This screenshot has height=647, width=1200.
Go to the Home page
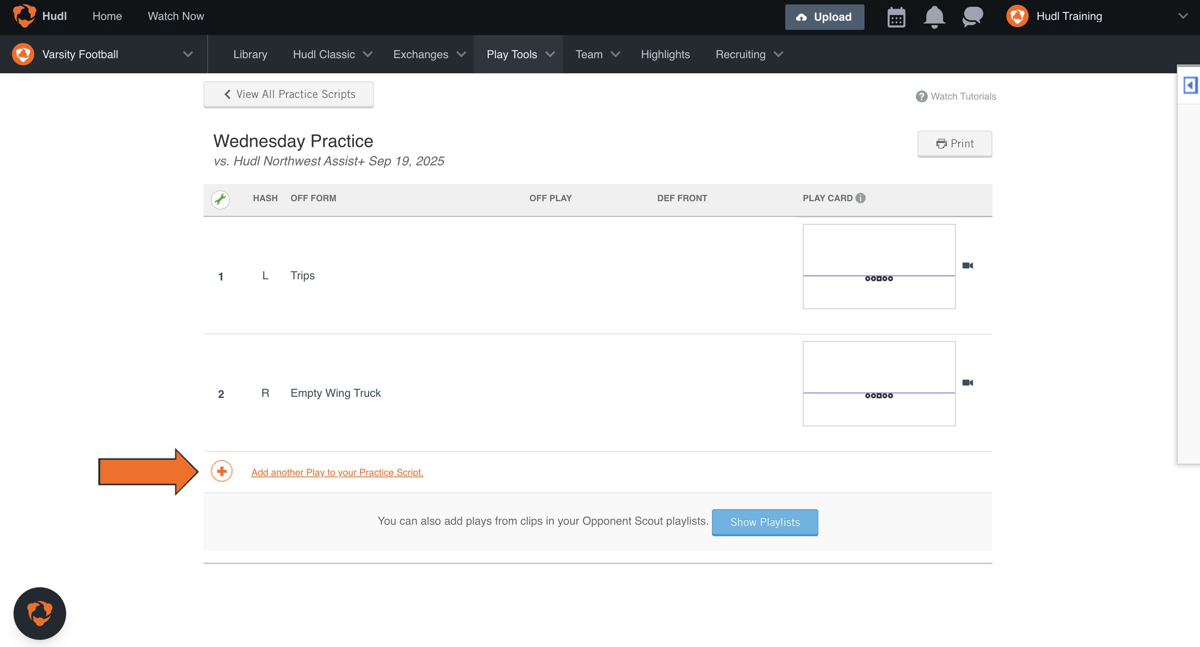pyautogui.click(x=107, y=16)
